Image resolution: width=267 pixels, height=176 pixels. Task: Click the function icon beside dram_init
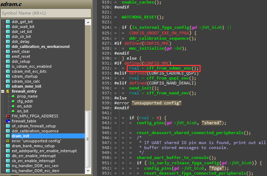point(8,136)
